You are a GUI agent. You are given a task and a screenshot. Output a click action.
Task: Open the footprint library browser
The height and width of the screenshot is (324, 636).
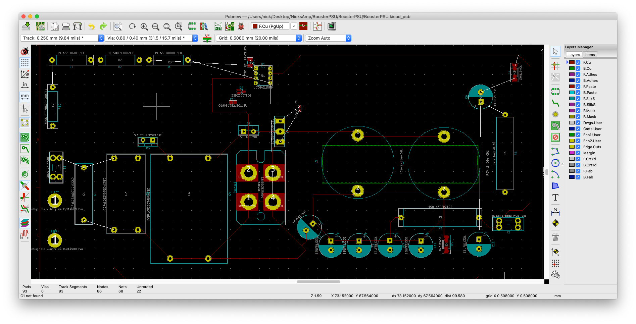tap(204, 26)
